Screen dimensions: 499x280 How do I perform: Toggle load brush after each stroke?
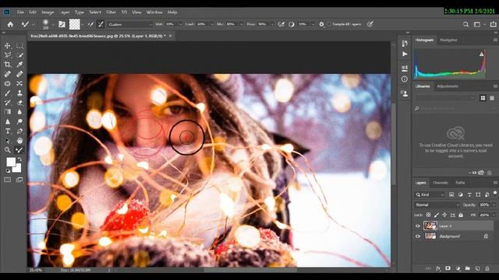click(x=91, y=24)
